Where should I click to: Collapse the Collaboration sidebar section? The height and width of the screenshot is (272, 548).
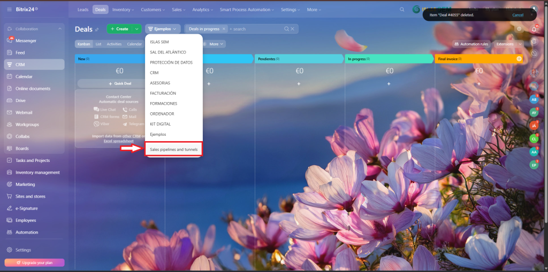click(x=60, y=28)
